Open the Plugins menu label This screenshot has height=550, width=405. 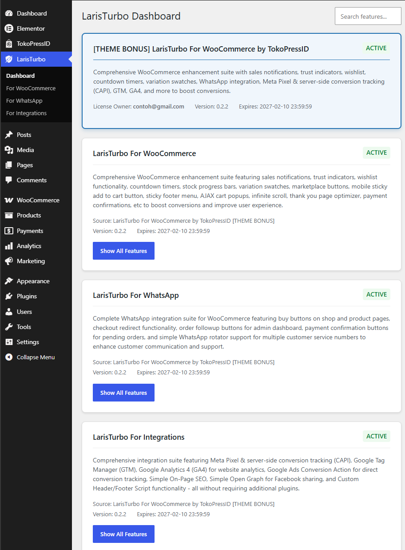pos(27,296)
